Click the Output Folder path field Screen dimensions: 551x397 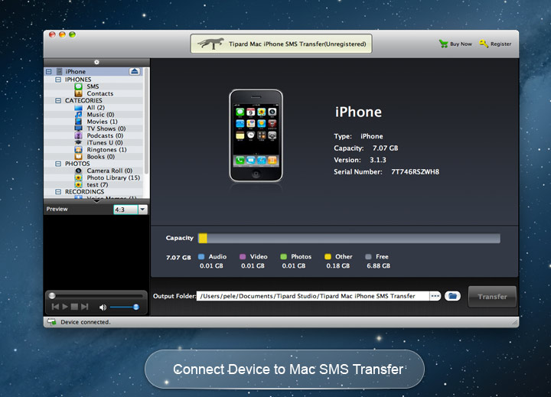click(x=313, y=296)
